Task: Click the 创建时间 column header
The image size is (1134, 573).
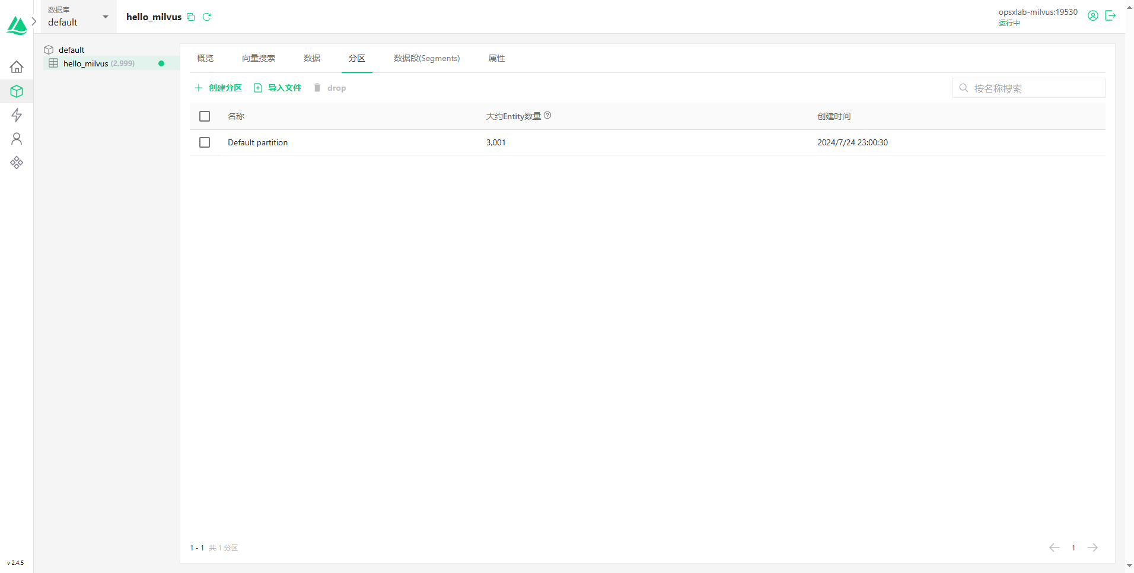Action: point(834,116)
